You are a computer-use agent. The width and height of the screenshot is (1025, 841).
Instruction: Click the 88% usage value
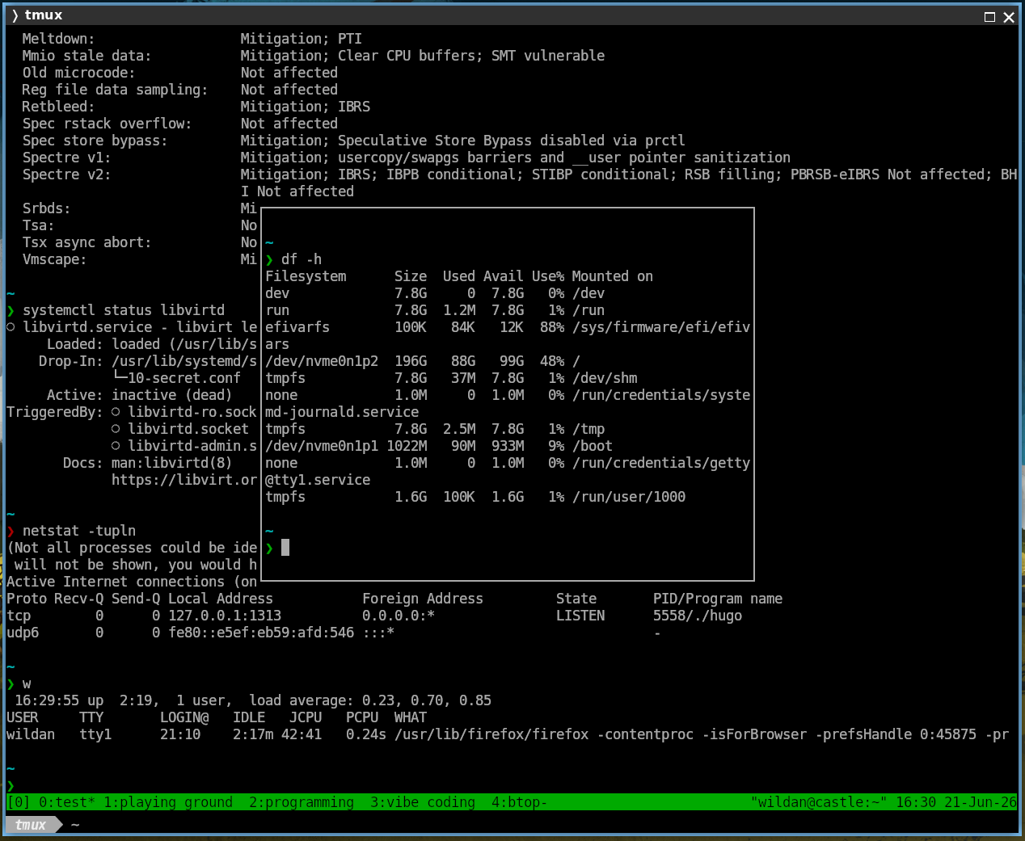pos(552,327)
